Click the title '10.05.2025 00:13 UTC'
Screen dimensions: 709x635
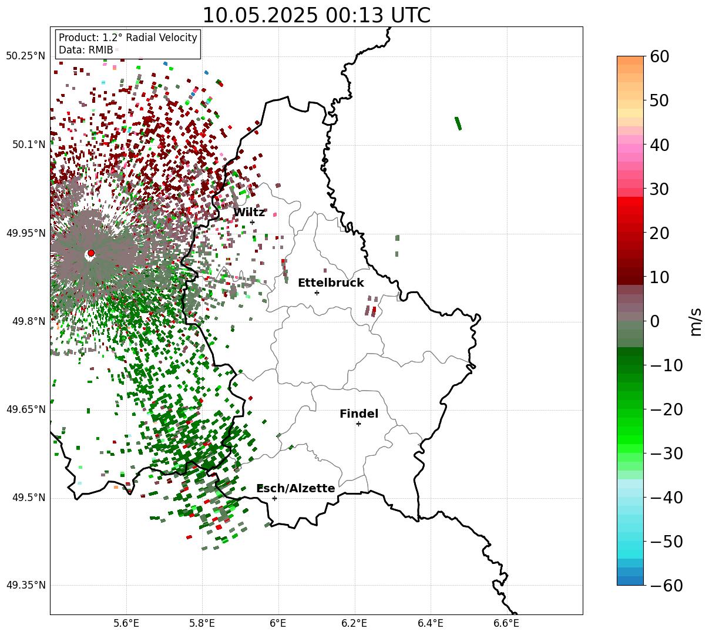pos(316,15)
